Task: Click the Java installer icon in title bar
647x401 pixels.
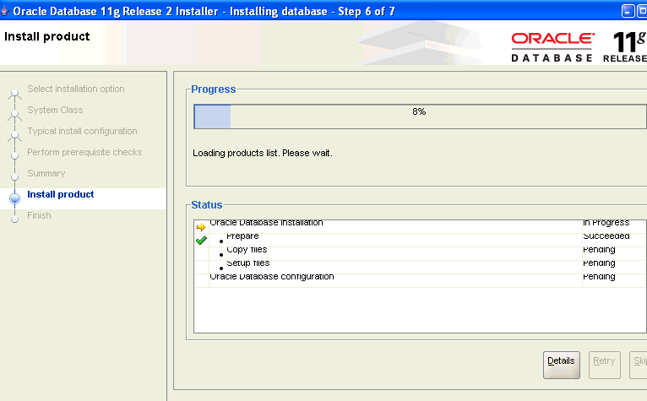Action: (5, 11)
